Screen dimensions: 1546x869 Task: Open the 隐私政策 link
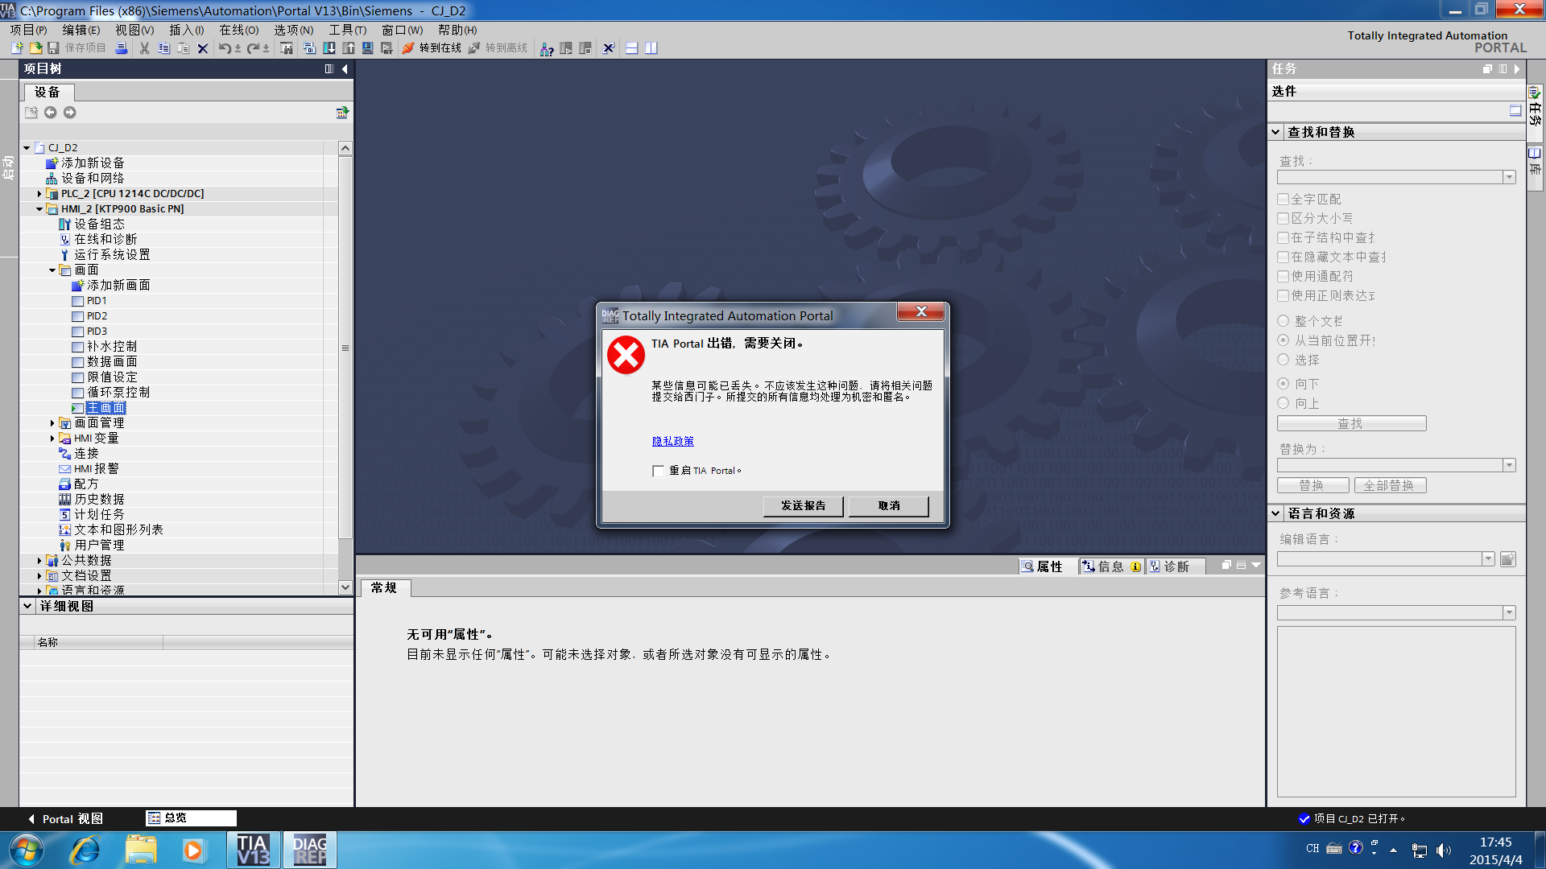click(672, 441)
